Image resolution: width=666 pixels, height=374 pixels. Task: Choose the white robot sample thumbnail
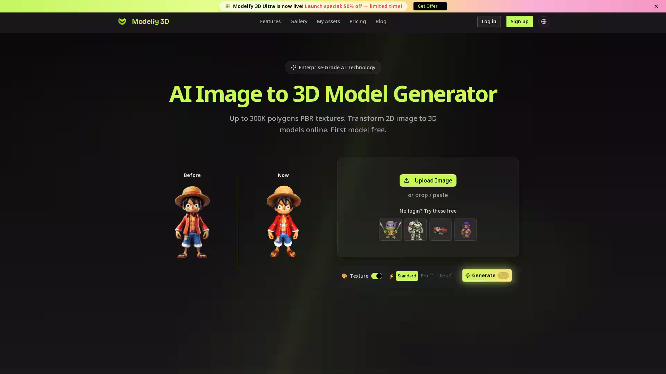415,230
